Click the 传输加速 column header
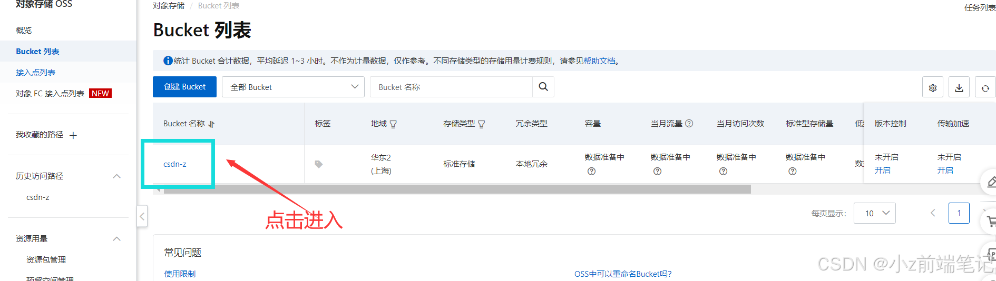The height and width of the screenshot is (281, 996). (x=953, y=123)
